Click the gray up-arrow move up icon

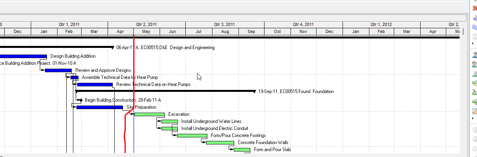click(475, 130)
